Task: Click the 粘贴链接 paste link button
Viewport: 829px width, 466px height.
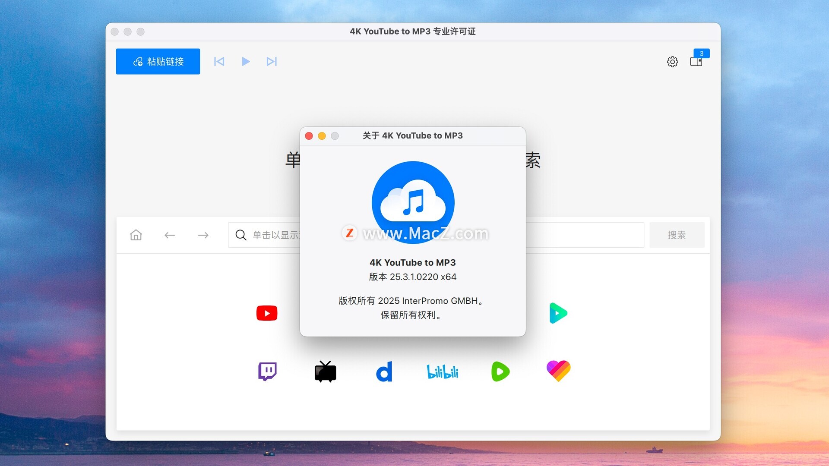Action: [158, 61]
